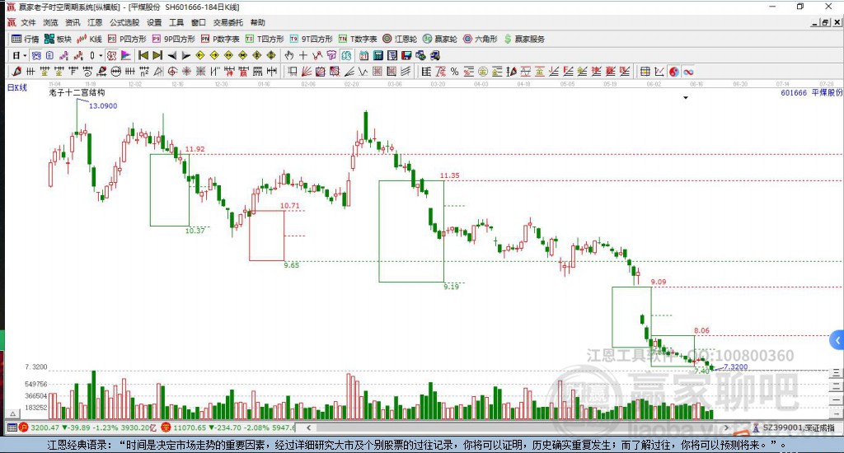Select the hand pan tool icon

point(289,55)
